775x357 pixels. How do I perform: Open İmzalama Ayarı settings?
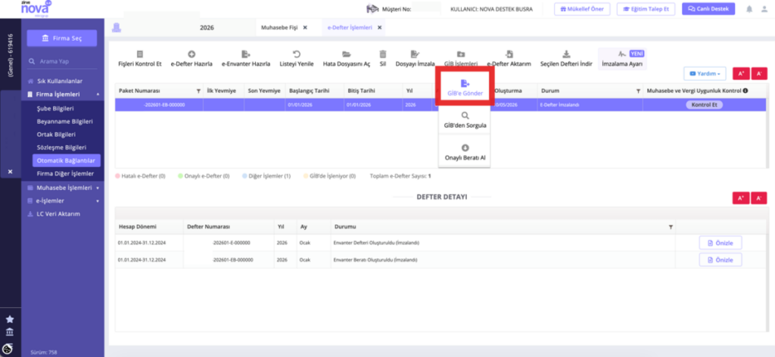click(622, 58)
